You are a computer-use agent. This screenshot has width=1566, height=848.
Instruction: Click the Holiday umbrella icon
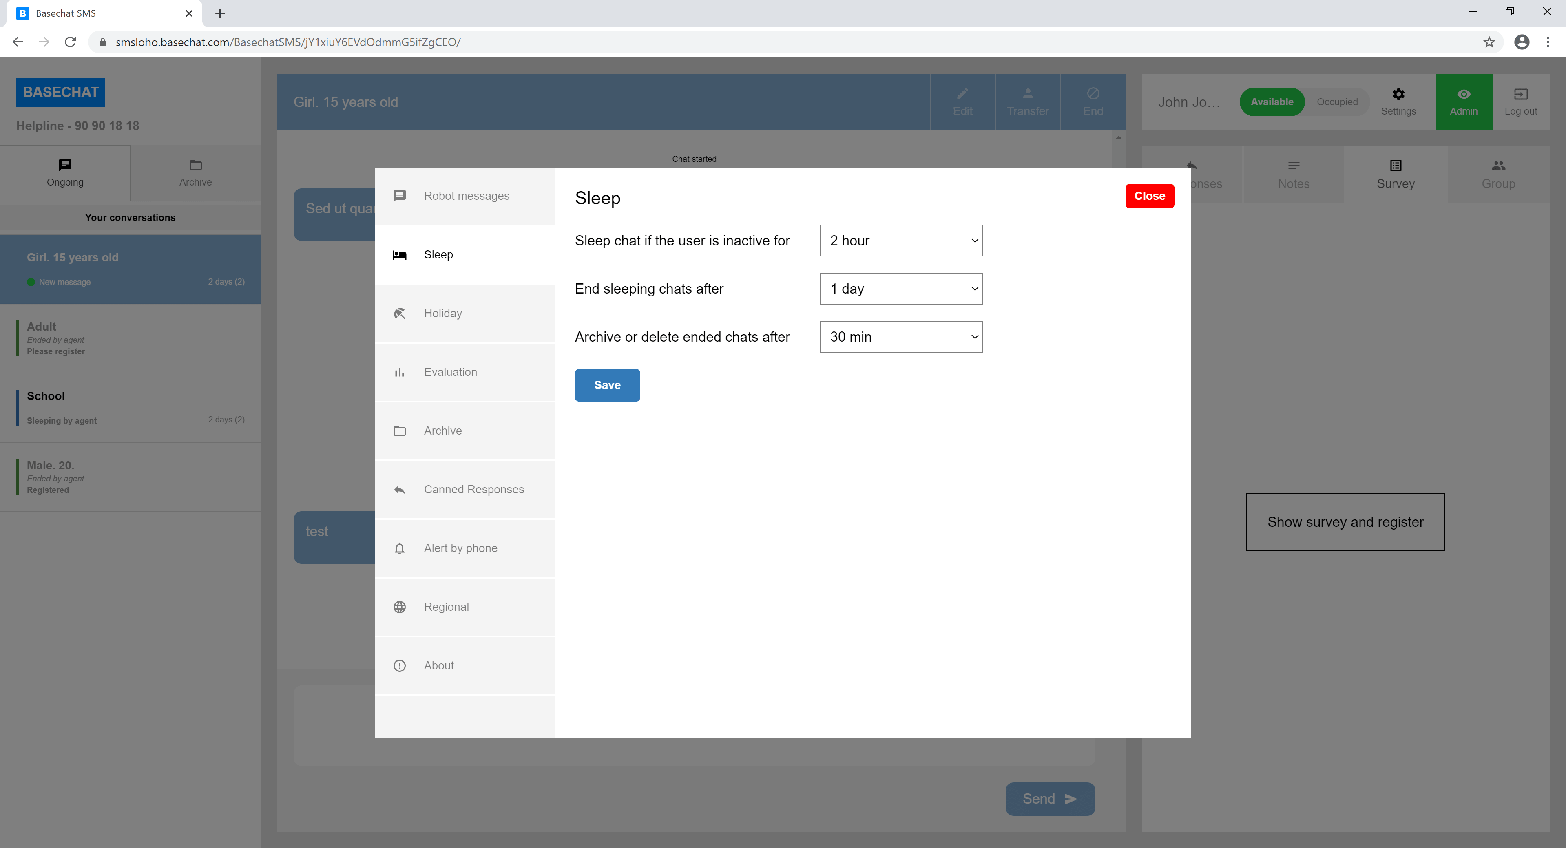tap(399, 314)
